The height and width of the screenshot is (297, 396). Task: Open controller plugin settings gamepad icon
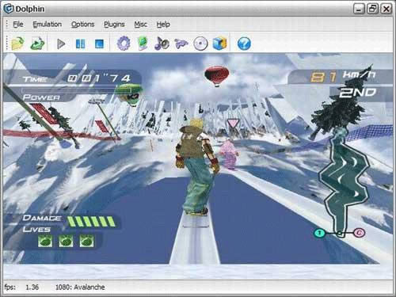181,44
